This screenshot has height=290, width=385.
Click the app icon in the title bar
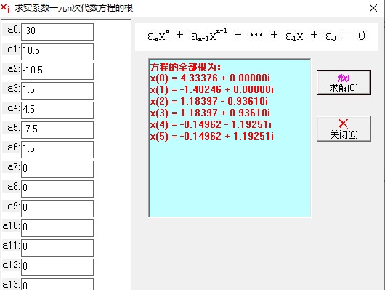coord(5,8)
